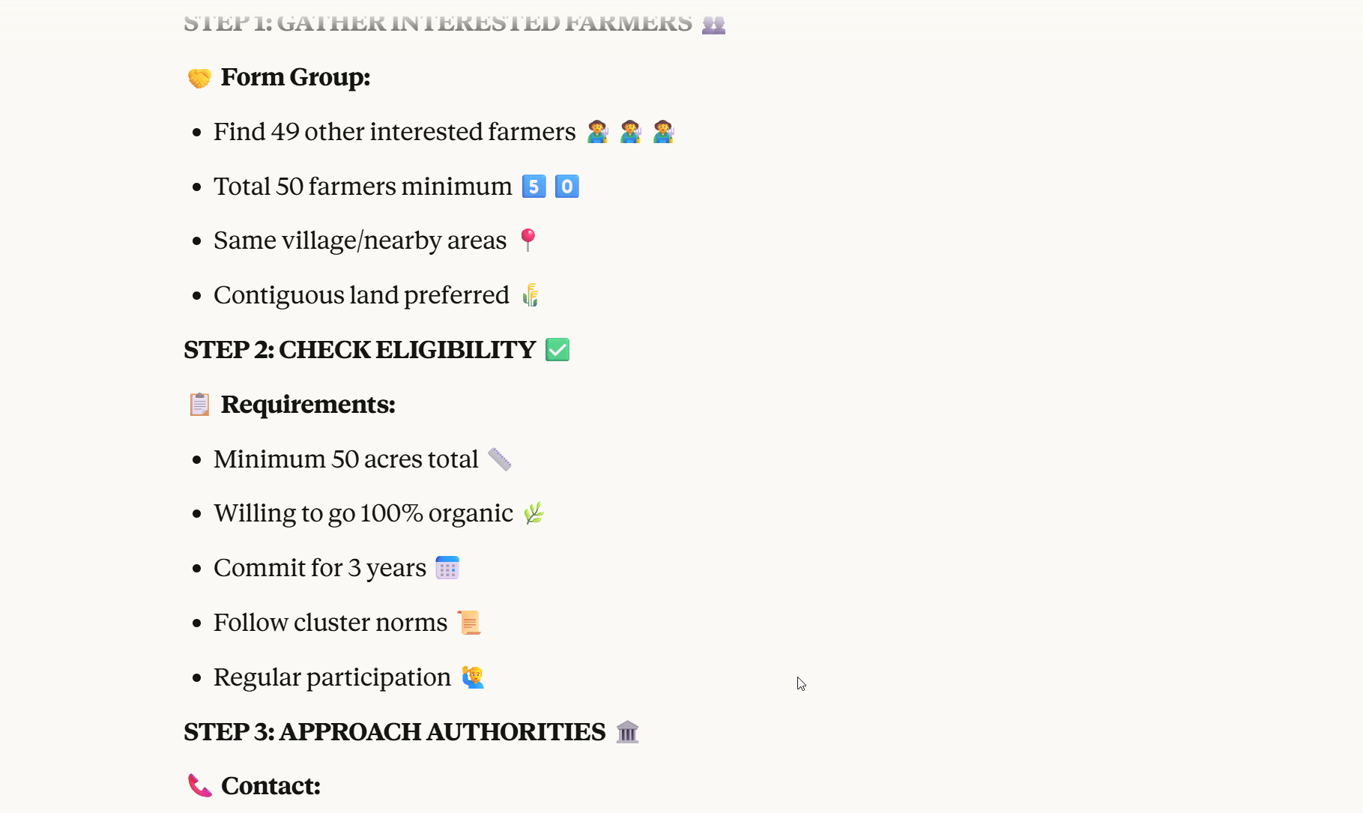Click the bank building emoji after Step 3

pos(627,732)
